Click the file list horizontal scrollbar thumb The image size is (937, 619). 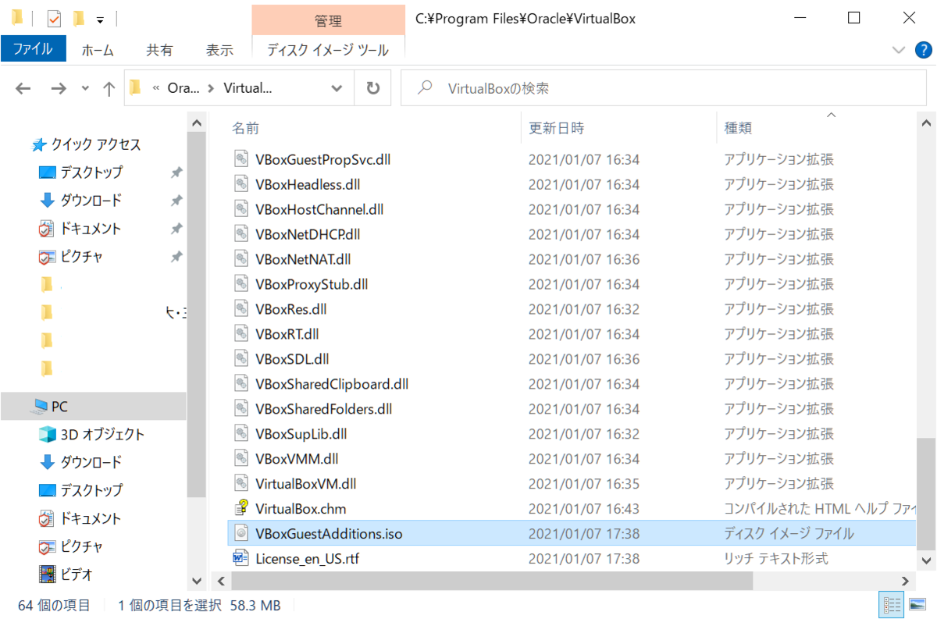(x=492, y=582)
